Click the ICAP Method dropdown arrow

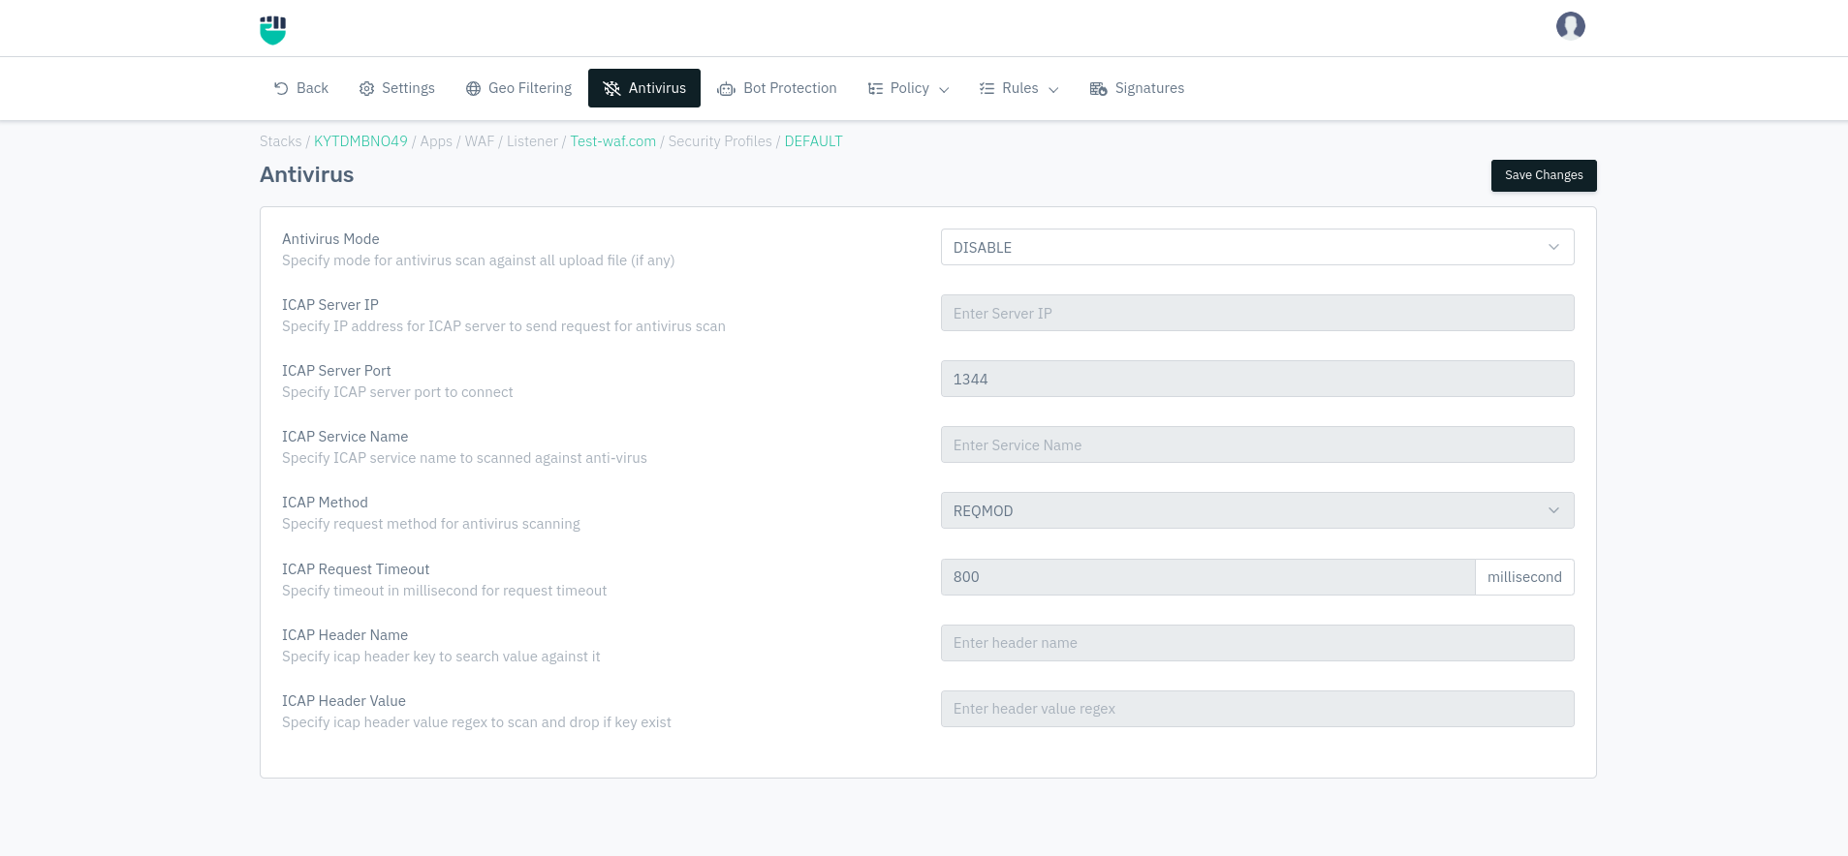click(x=1553, y=510)
